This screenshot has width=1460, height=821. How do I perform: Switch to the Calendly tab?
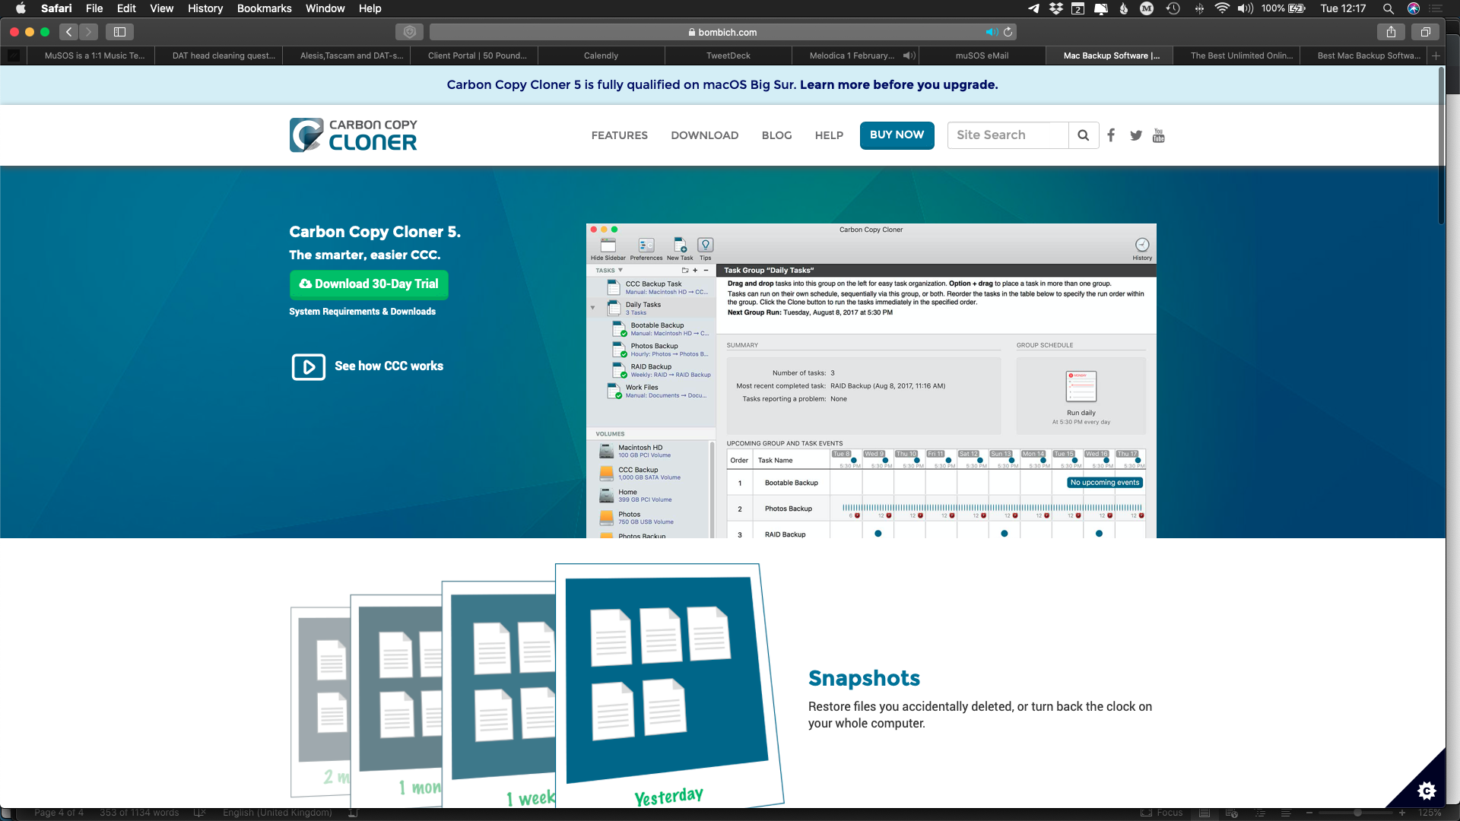(x=601, y=55)
